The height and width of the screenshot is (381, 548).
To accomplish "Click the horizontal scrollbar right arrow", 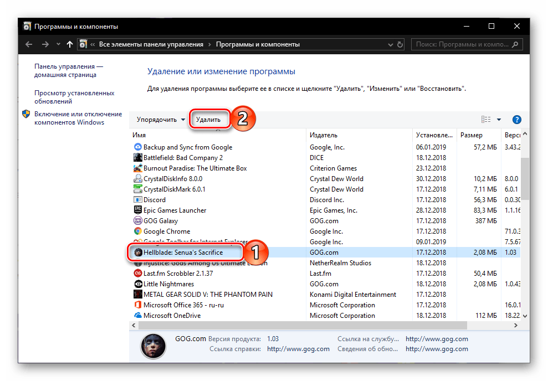I will [x=515, y=325].
